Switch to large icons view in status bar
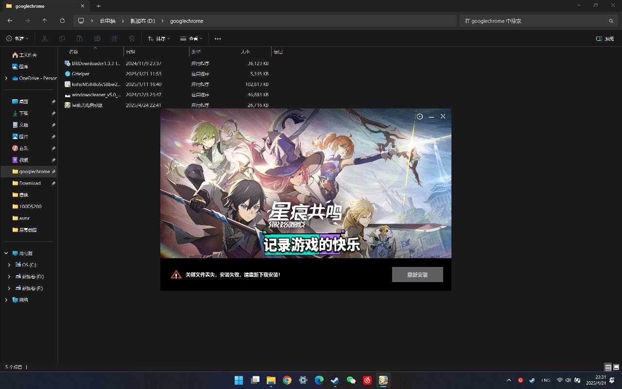Image resolution: width=622 pixels, height=389 pixels. (x=616, y=367)
